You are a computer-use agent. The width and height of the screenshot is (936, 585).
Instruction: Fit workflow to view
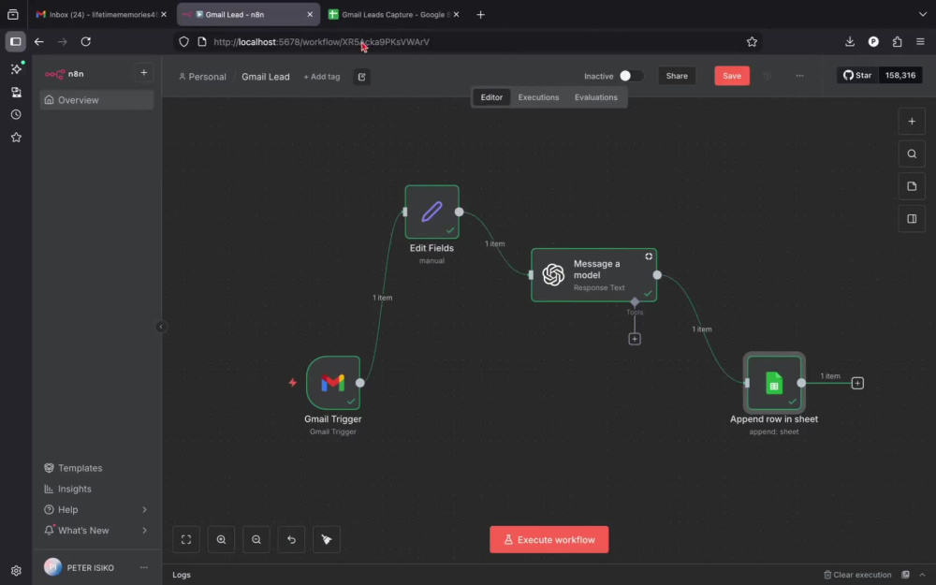coord(186,540)
